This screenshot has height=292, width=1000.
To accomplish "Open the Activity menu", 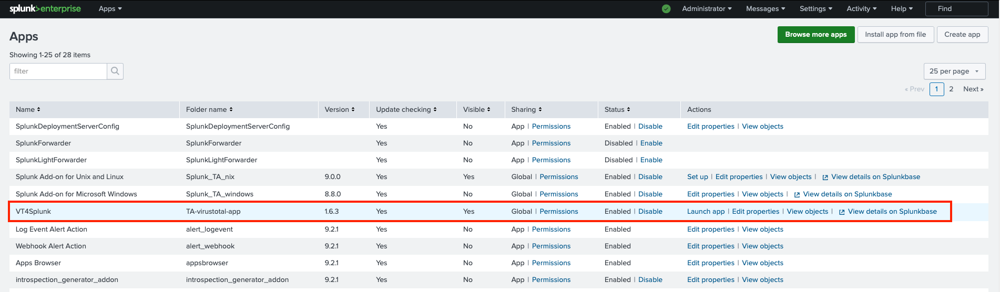I will 862,9.
